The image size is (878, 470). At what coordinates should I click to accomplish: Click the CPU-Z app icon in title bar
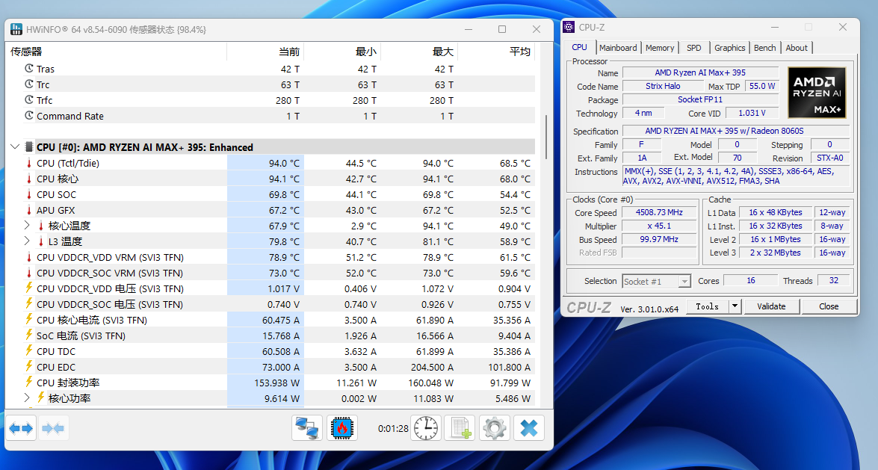[569, 27]
